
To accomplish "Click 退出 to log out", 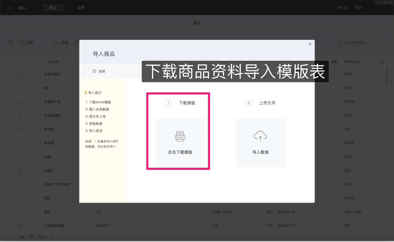I will coord(358,7).
